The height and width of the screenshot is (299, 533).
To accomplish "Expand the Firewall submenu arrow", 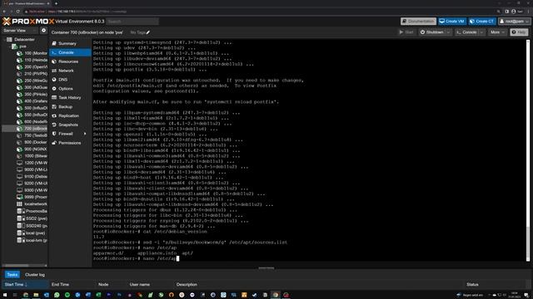I will 85,134.
